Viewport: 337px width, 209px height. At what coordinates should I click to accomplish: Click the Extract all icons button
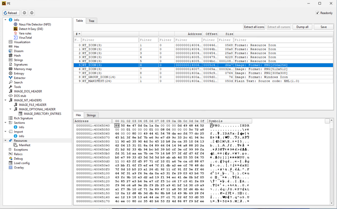click(254, 27)
